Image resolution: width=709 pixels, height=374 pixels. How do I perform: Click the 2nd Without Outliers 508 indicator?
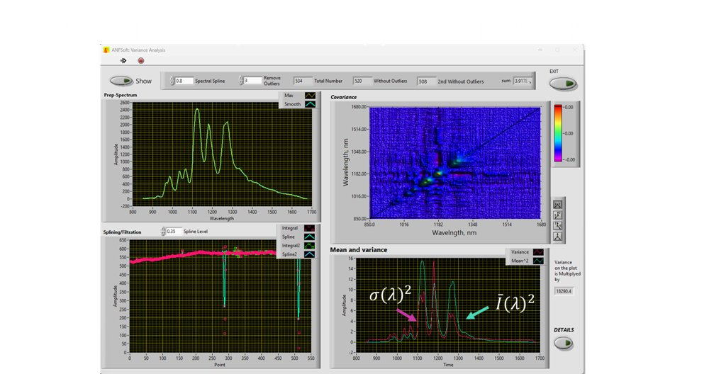(x=426, y=81)
